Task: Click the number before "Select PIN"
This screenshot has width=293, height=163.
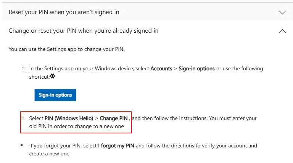Action: tap(23, 118)
